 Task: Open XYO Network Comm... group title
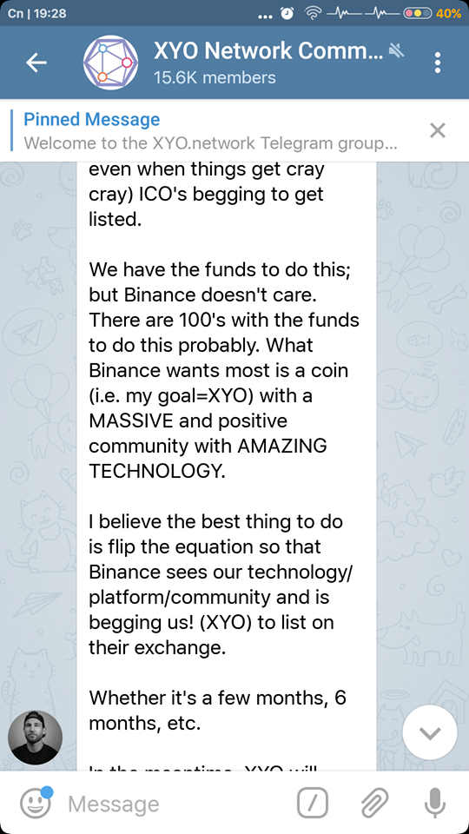point(268,51)
